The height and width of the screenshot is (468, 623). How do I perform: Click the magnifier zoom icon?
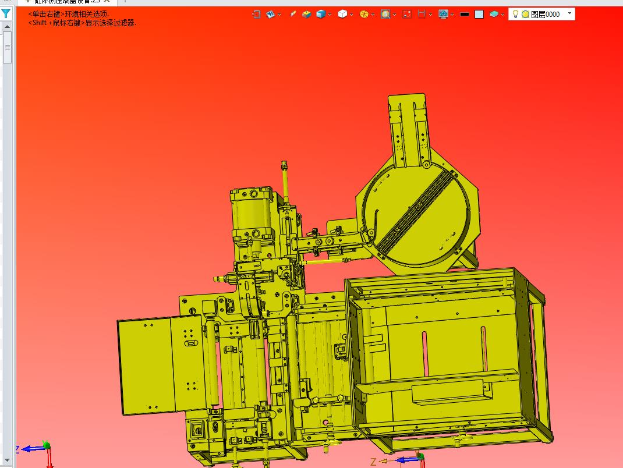click(x=385, y=14)
